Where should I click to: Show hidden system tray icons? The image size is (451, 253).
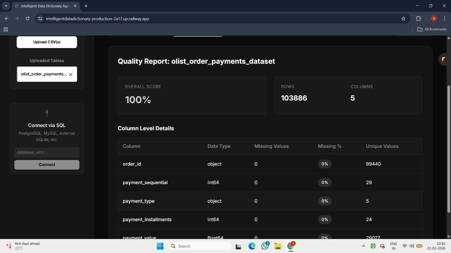coord(364,246)
